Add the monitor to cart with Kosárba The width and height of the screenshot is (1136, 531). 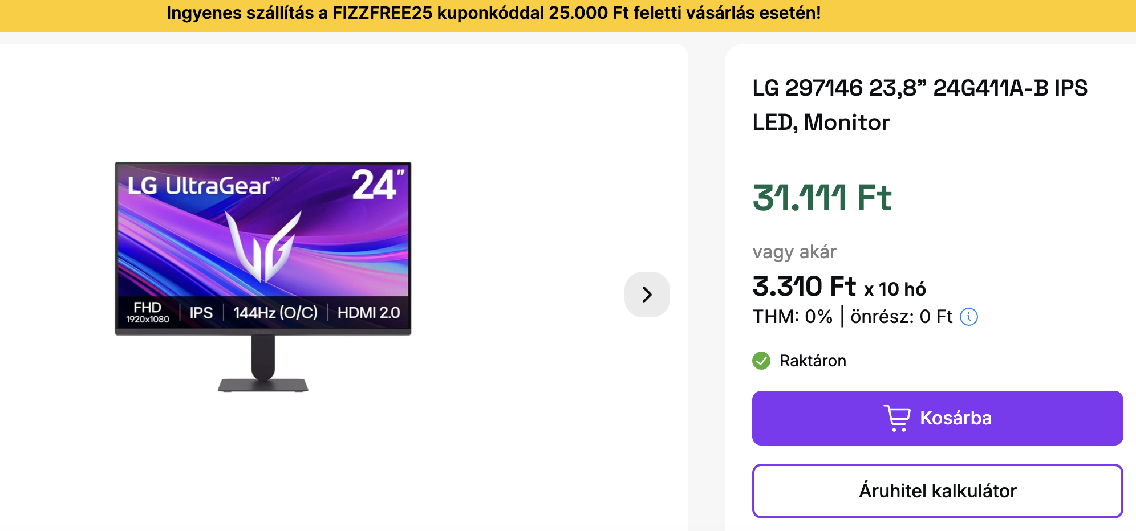(937, 418)
